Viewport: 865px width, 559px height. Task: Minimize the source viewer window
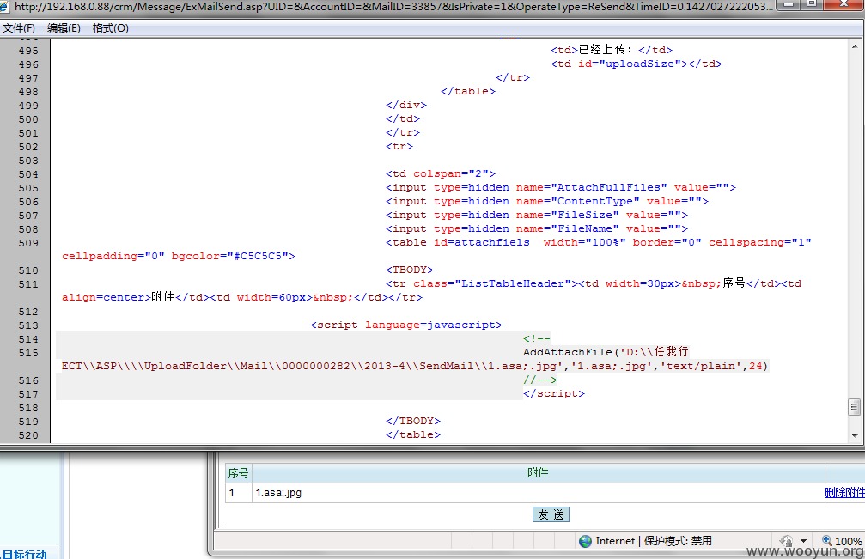point(789,5)
